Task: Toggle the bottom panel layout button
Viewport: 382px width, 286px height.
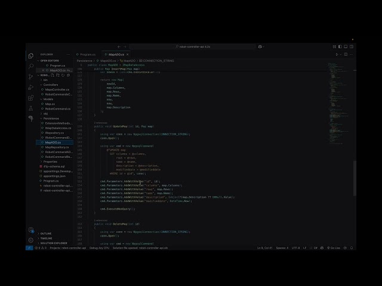Action: pos(346,46)
